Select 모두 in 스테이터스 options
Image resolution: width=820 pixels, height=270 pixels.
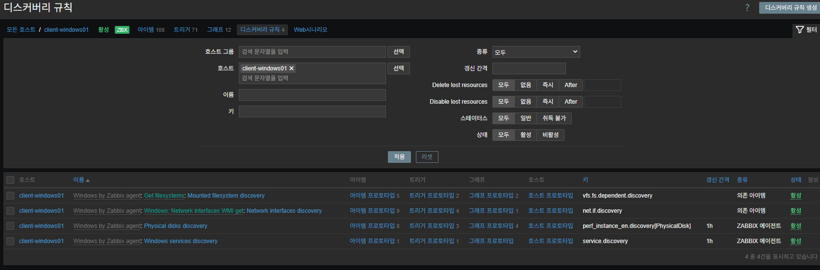(x=504, y=118)
